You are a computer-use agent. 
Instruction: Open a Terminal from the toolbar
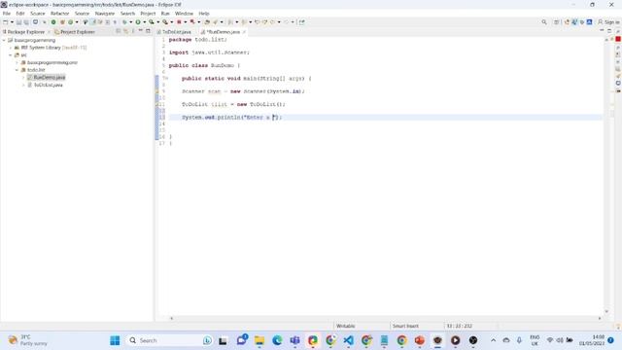(x=35, y=22)
